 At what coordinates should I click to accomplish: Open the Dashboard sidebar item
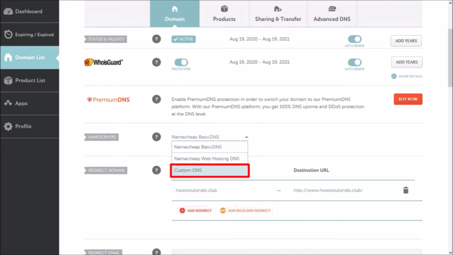[x=30, y=12]
